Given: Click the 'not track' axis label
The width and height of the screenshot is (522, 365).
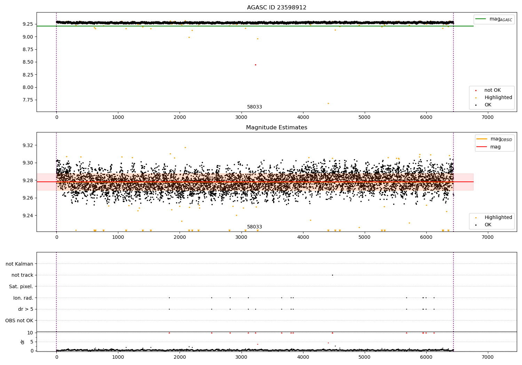Looking at the screenshot, I should point(22,275).
